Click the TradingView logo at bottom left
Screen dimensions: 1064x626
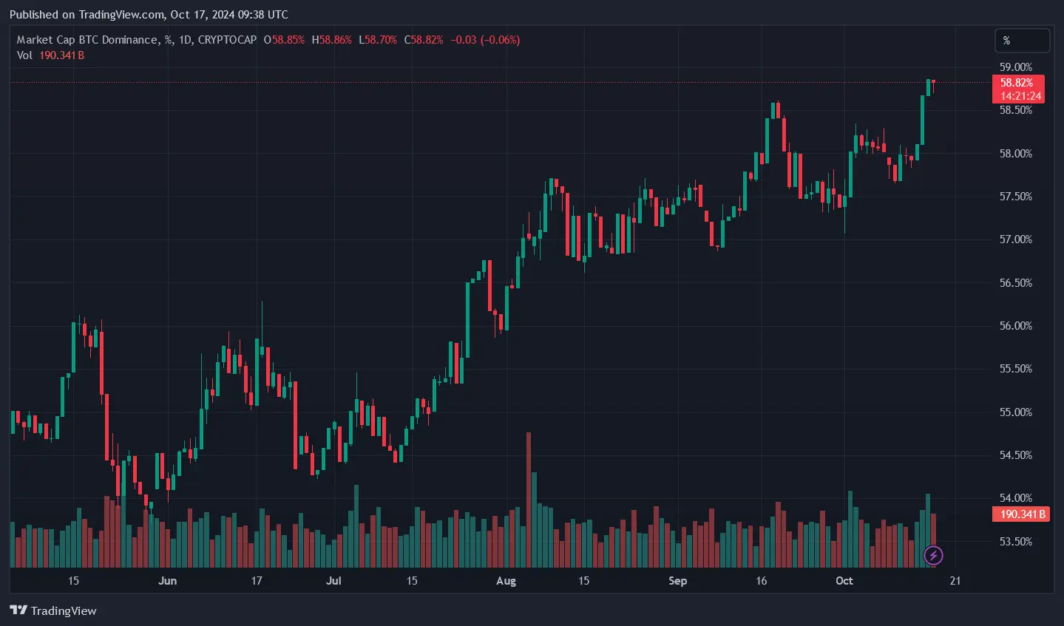click(53, 610)
